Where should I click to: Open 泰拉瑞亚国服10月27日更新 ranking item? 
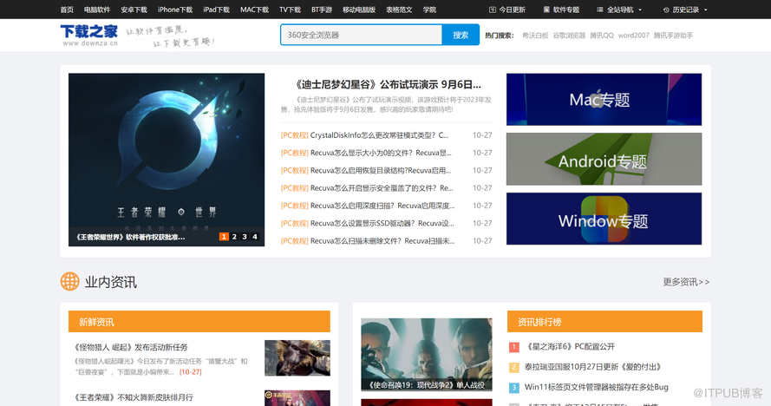click(x=593, y=367)
